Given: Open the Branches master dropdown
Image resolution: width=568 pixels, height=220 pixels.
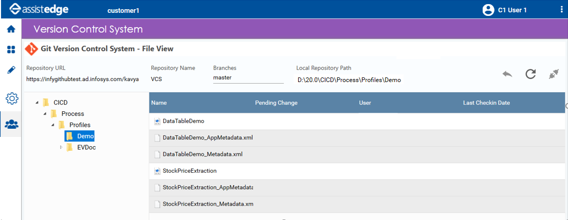Looking at the screenshot, I should [248, 77].
